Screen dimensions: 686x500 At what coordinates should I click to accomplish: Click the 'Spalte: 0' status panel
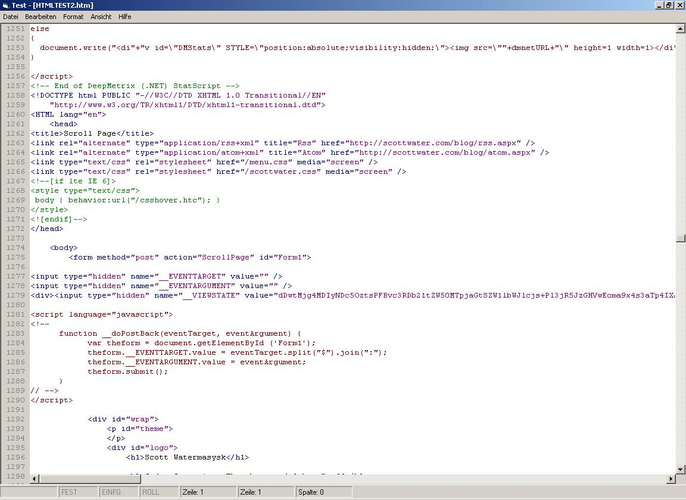coord(324,492)
